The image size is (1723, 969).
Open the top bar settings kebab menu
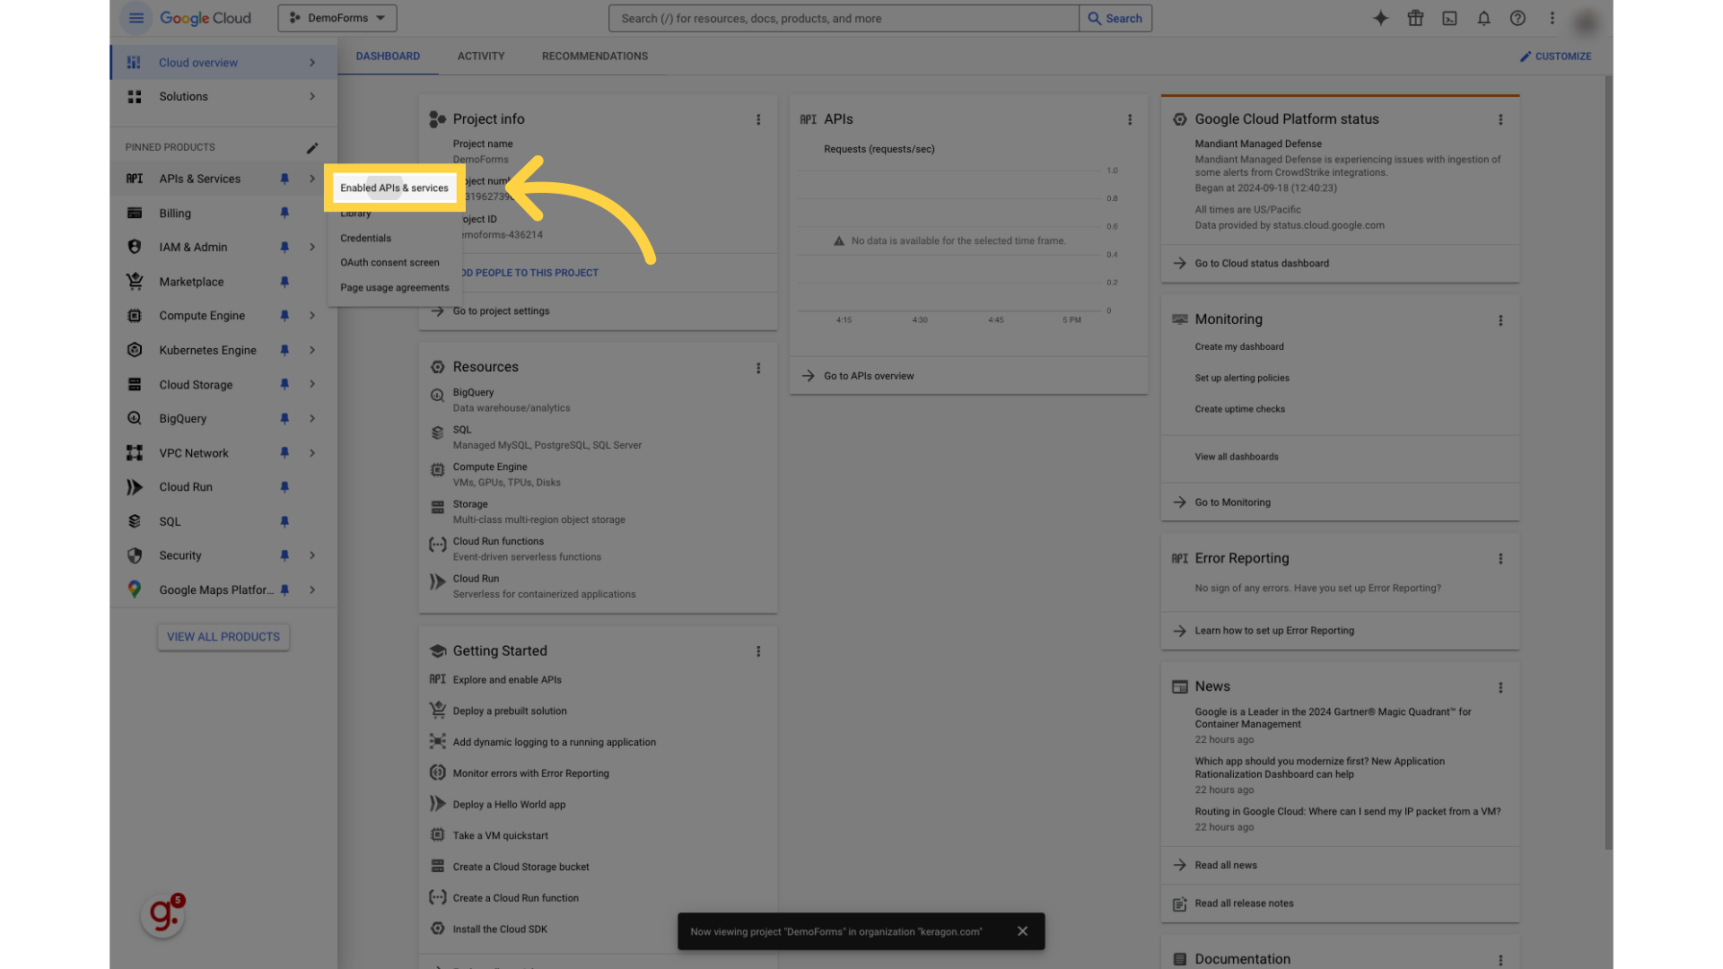(x=1552, y=18)
